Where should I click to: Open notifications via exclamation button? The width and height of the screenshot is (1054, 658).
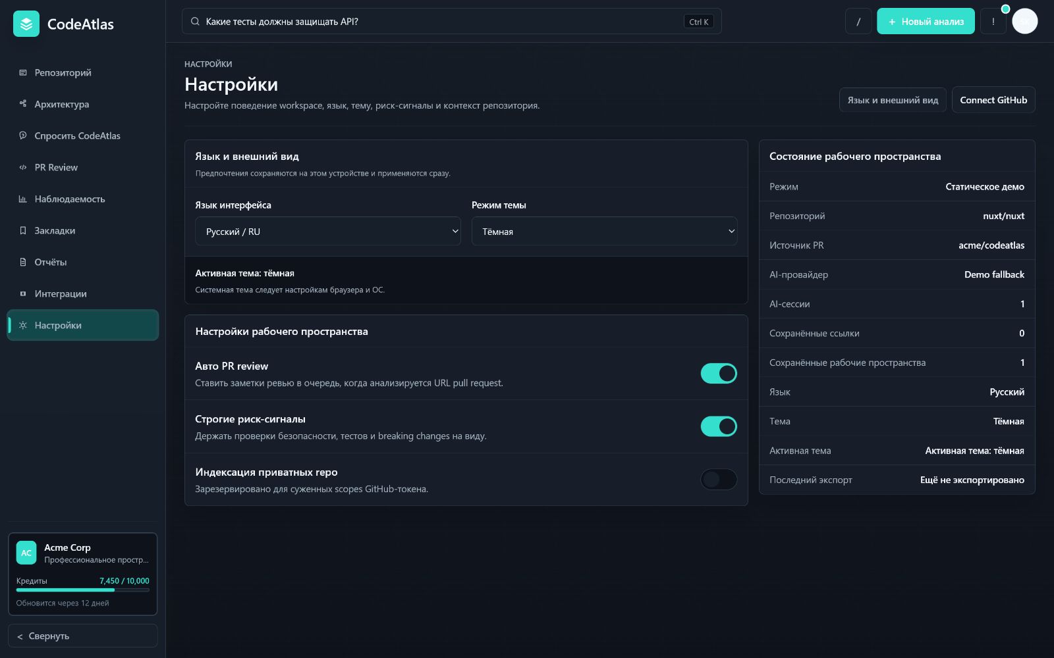click(993, 22)
